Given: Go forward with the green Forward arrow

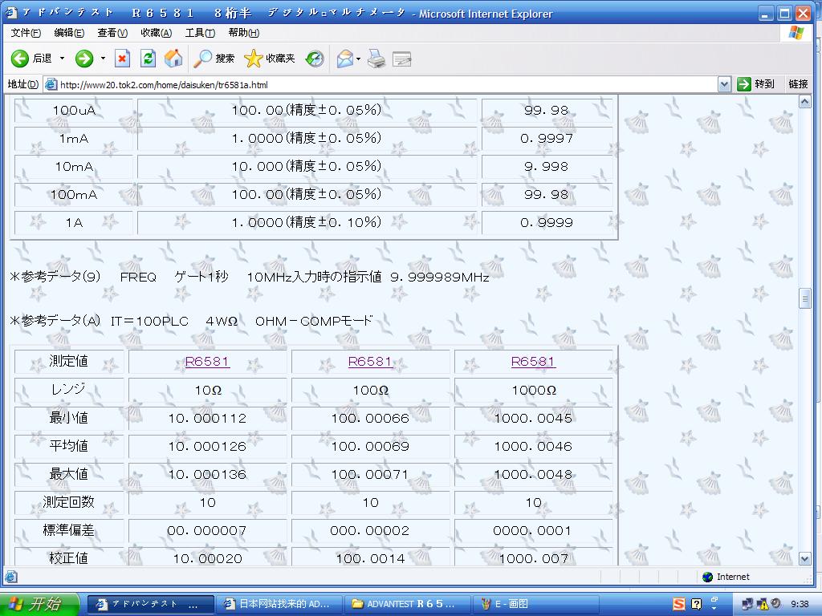Looking at the screenshot, I should [x=83, y=58].
